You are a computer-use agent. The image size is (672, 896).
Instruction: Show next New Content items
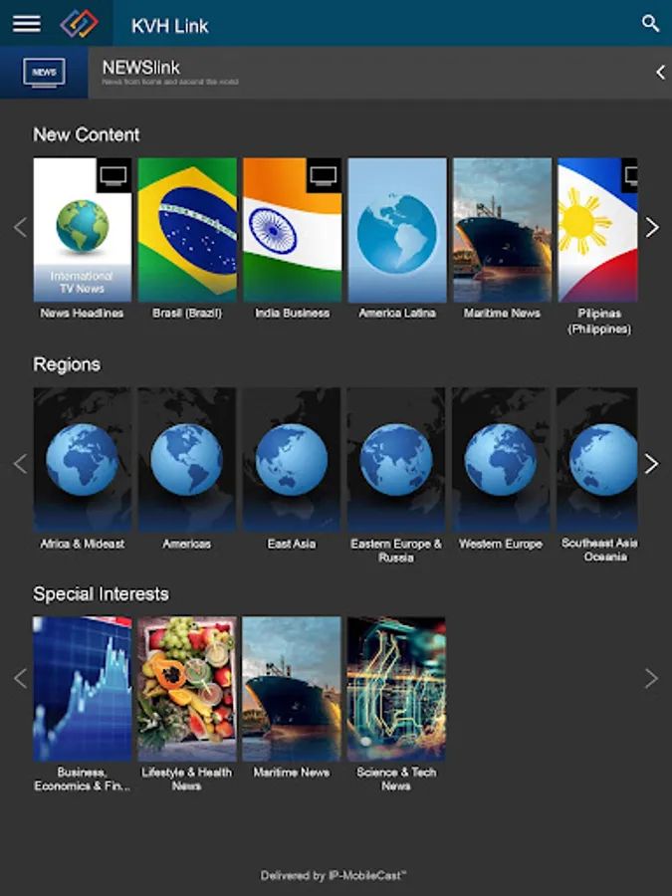pos(652,227)
